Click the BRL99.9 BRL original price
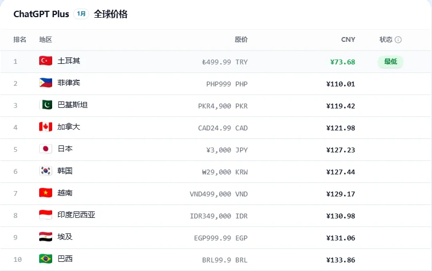Image resolution: width=432 pixels, height=271 pixels. (225, 260)
